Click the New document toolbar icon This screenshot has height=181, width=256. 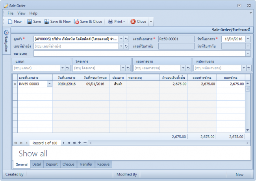[15, 22]
